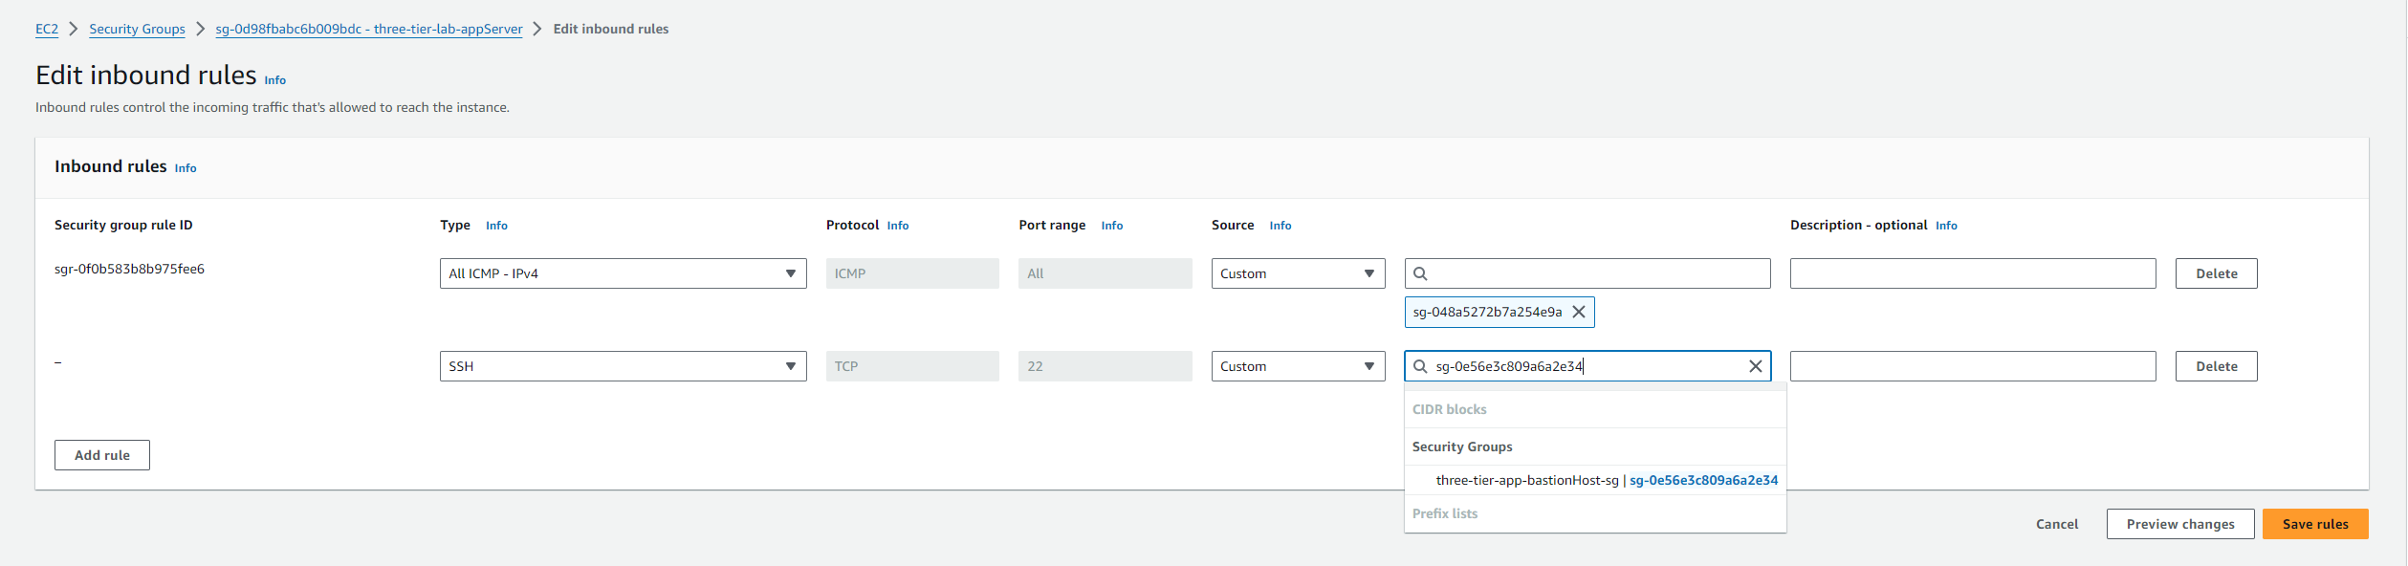Viewport: 2408px width, 566px height.
Task: Show Info for Description - optional column
Action: pos(1945,226)
